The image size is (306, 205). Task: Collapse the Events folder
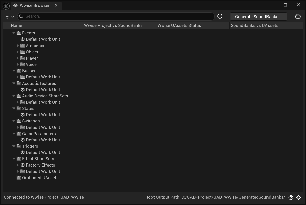click(14, 33)
